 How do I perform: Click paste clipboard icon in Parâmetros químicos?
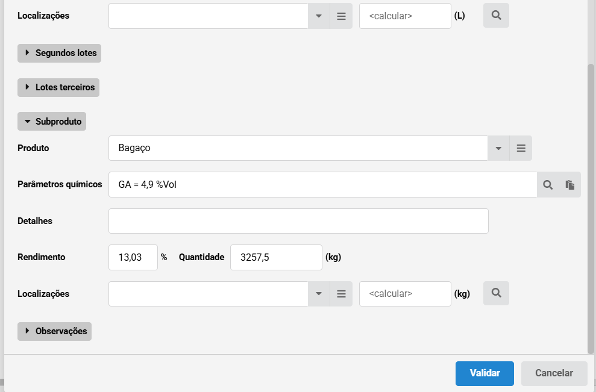click(569, 185)
